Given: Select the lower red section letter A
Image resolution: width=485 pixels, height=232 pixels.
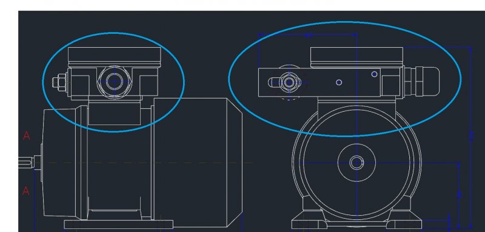Looking at the screenshot, I should click(26, 191).
